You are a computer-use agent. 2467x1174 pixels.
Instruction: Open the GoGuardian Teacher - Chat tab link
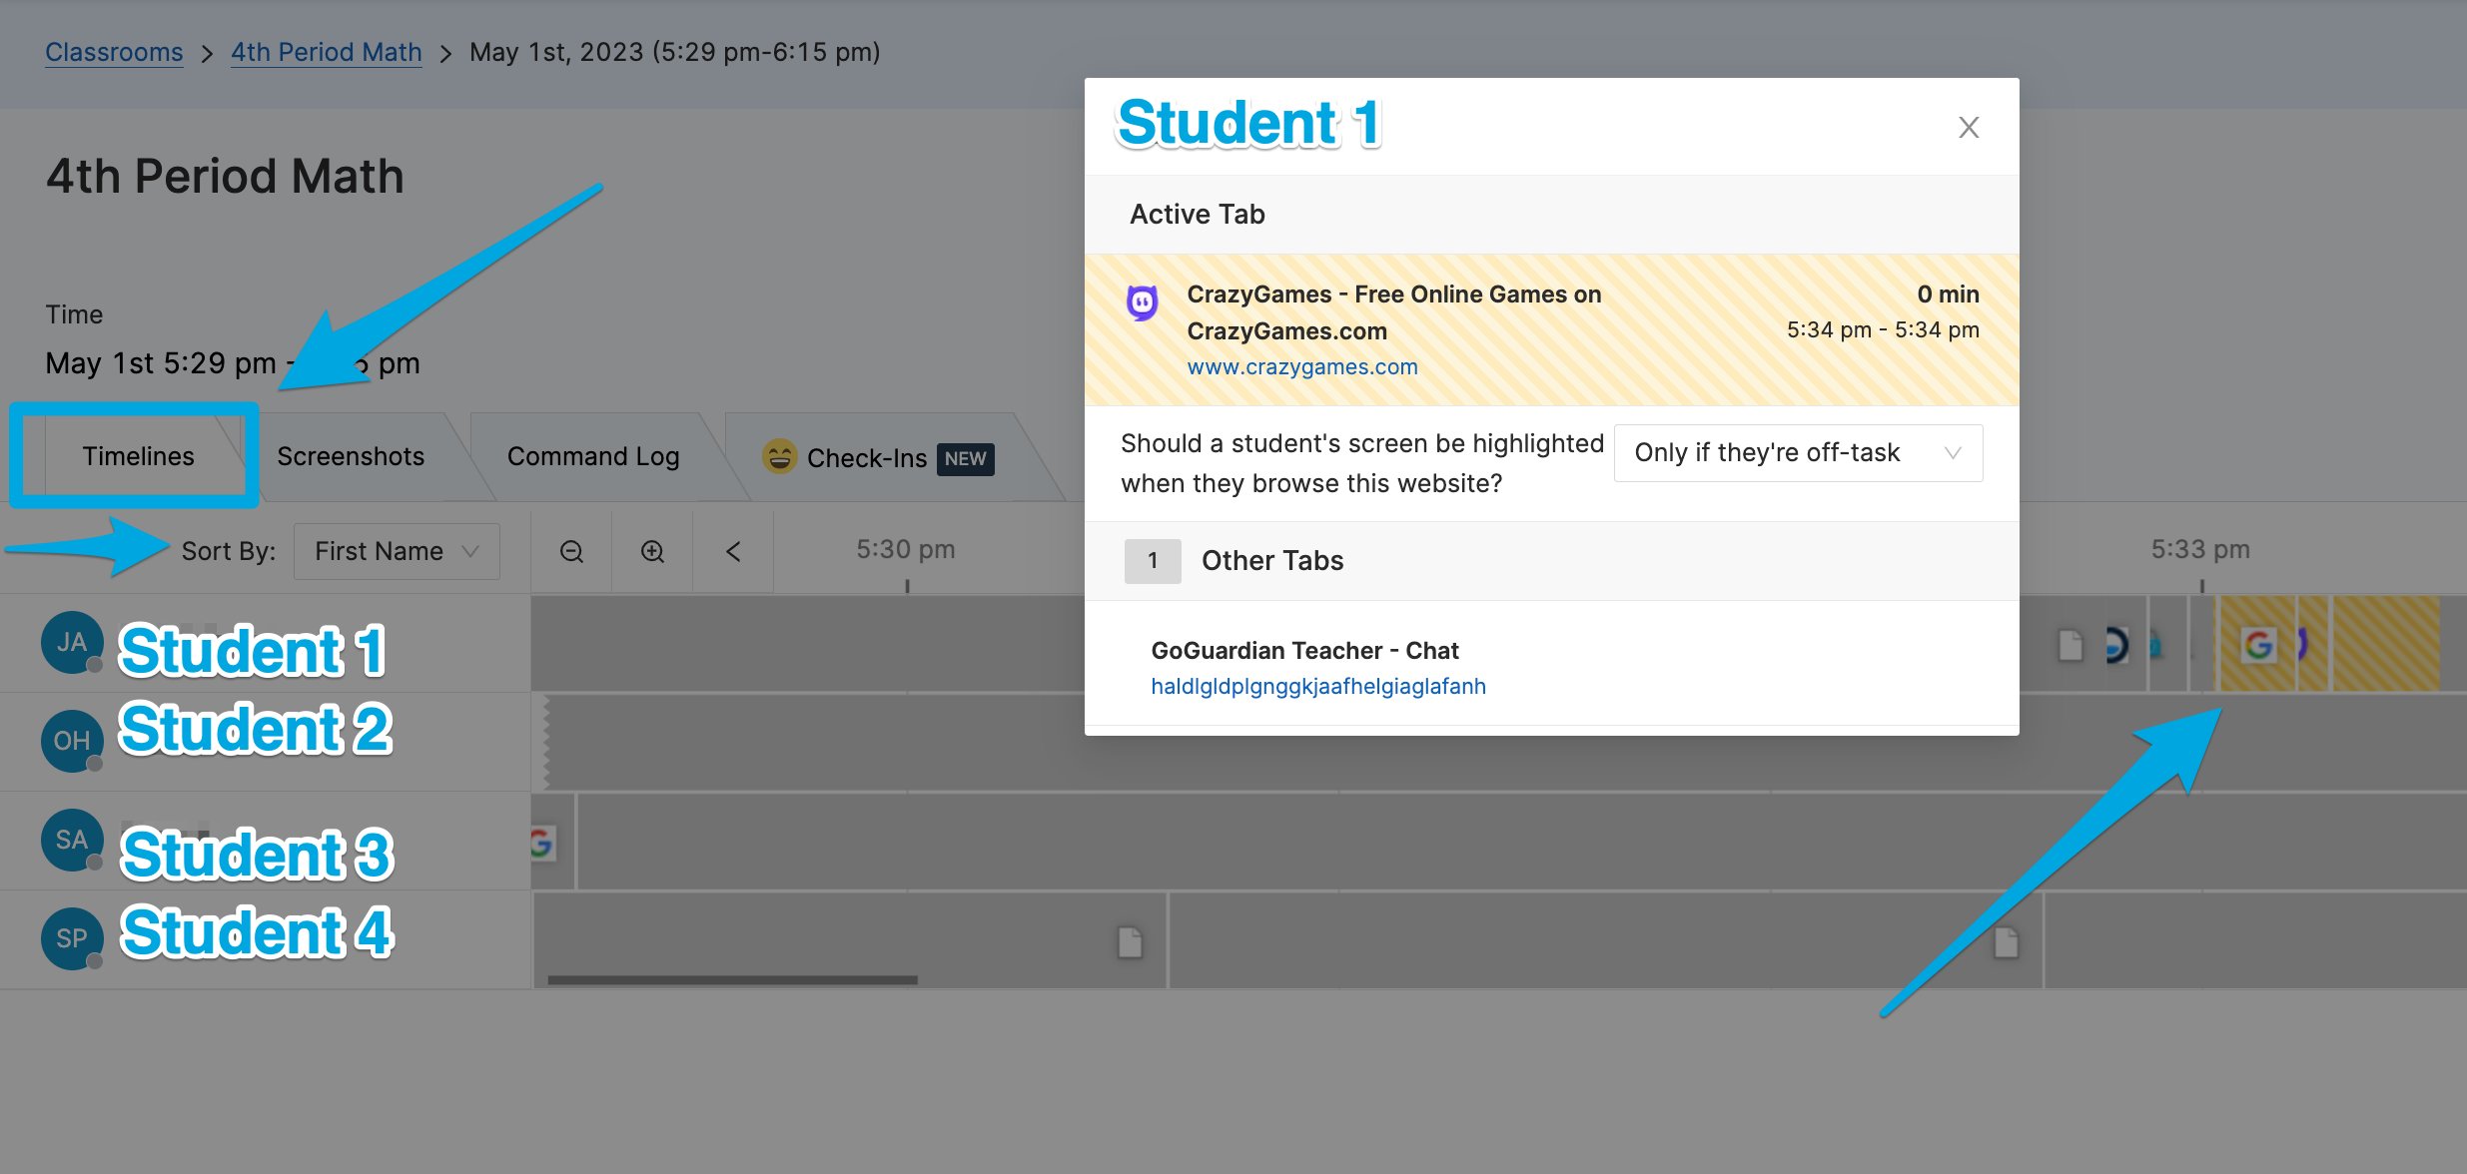click(1317, 687)
